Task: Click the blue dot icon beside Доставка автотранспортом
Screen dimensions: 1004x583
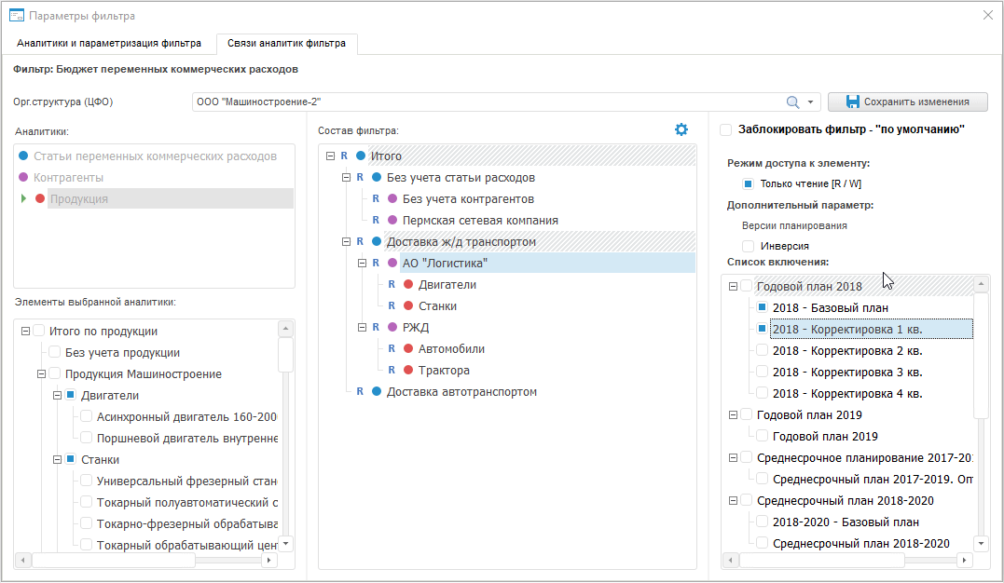Action: coord(377,392)
